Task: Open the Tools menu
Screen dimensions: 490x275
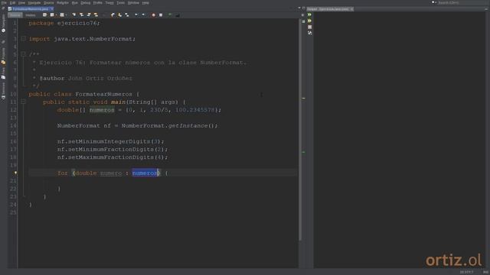Action: pyautogui.click(x=121, y=3)
